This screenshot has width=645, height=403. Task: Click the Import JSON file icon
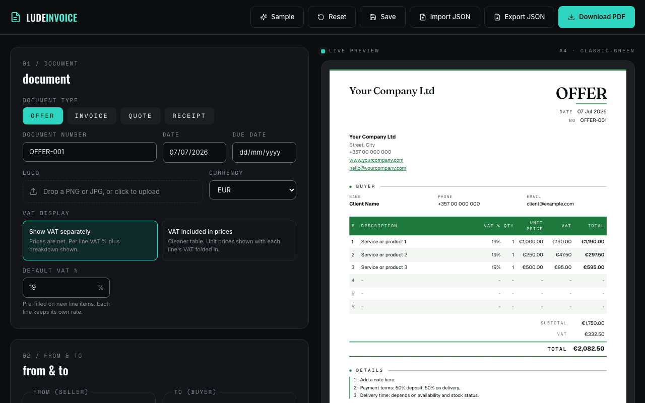tap(423, 17)
